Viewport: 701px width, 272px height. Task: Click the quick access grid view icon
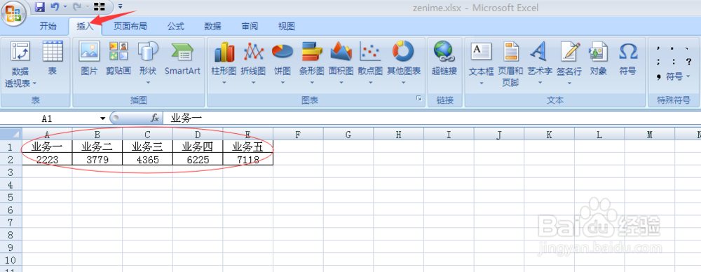click(100, 7)
